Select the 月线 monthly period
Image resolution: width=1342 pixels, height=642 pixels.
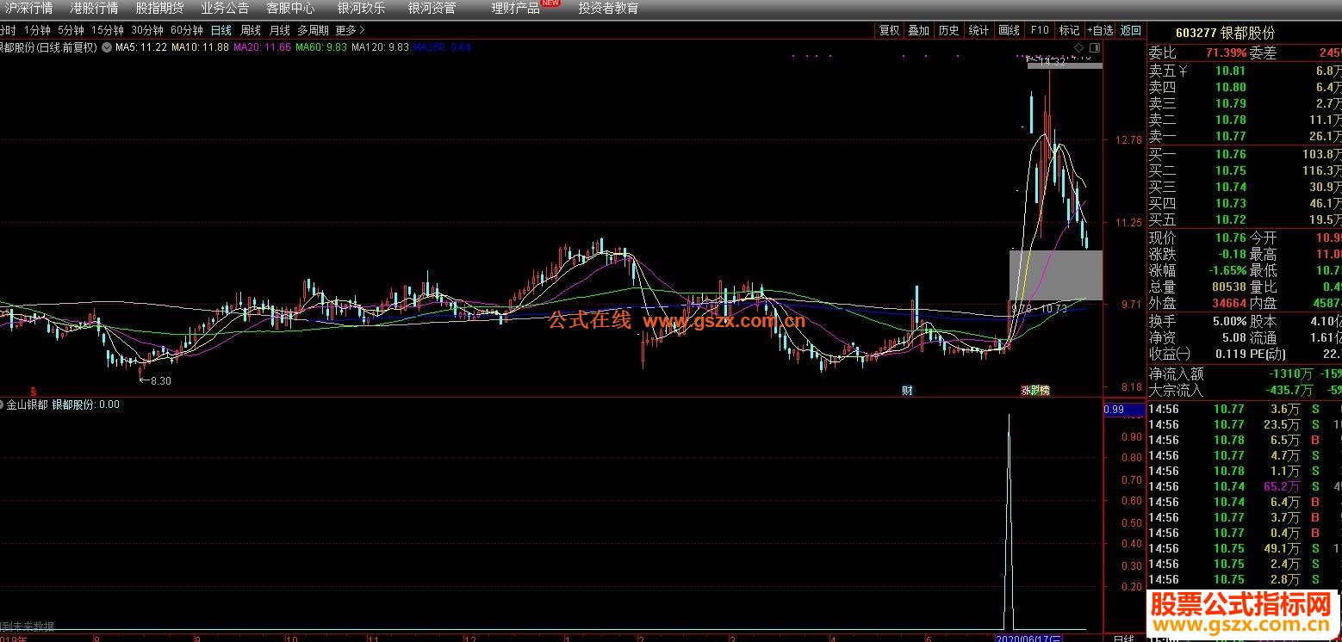(x=280, y=30)
